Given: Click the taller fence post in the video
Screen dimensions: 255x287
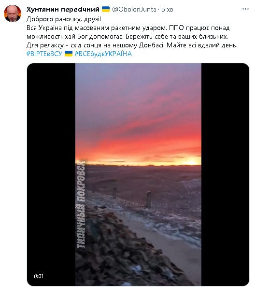Looking at the screenshot, I should click(x=149, y=200).
